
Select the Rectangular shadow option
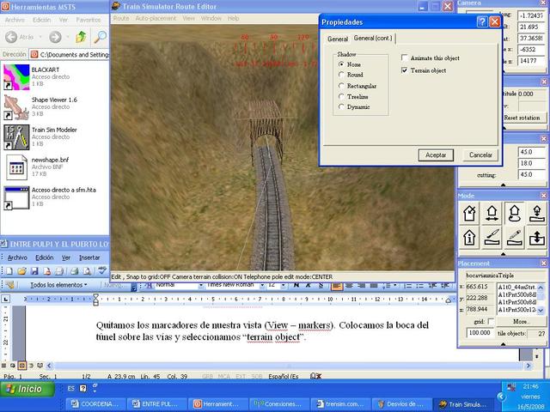tap(341, 86)
